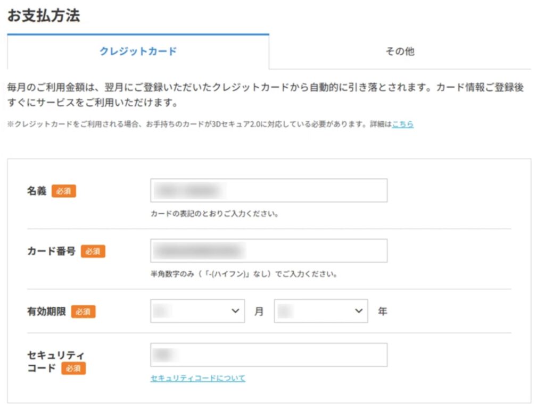
Task: Click the 必須 badge beside カード番号
Action: click(93, 251)
